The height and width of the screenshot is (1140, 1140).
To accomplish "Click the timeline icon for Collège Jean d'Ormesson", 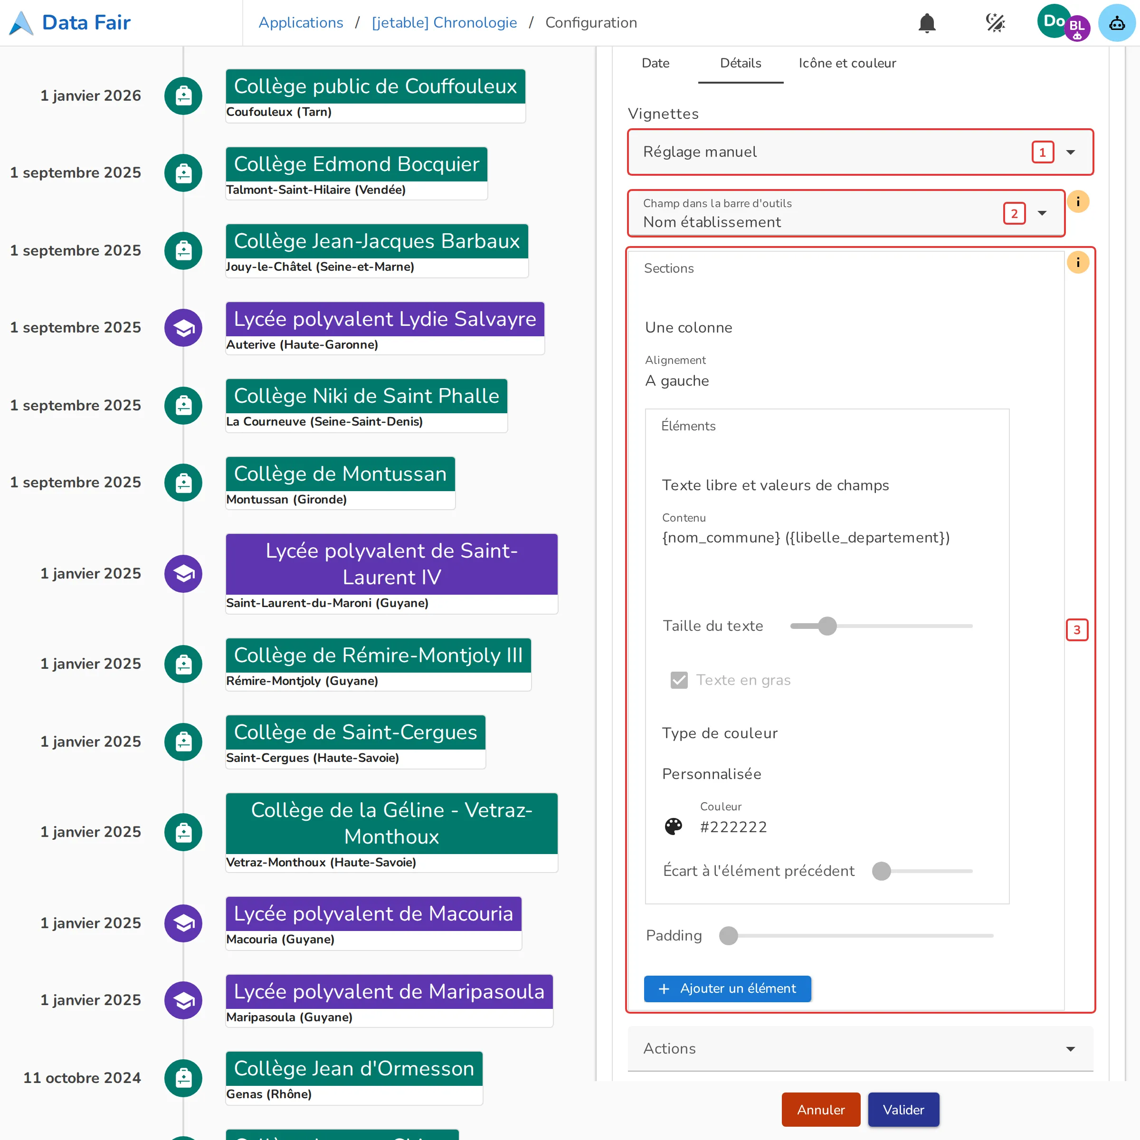I will tap(183, 1078).
